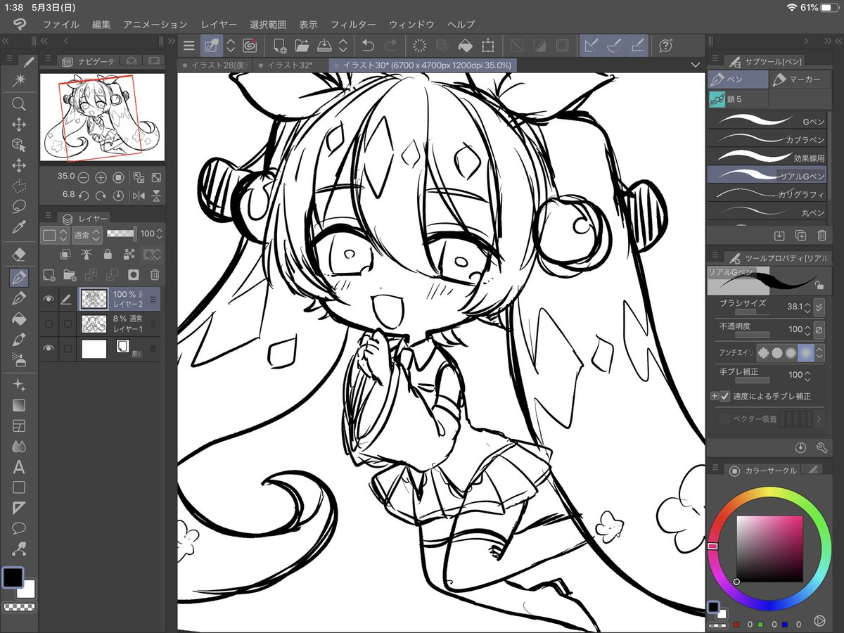Screen dimensions: 844x633
Task: Choose 丸ペン brush
Action: pos(767,211)
